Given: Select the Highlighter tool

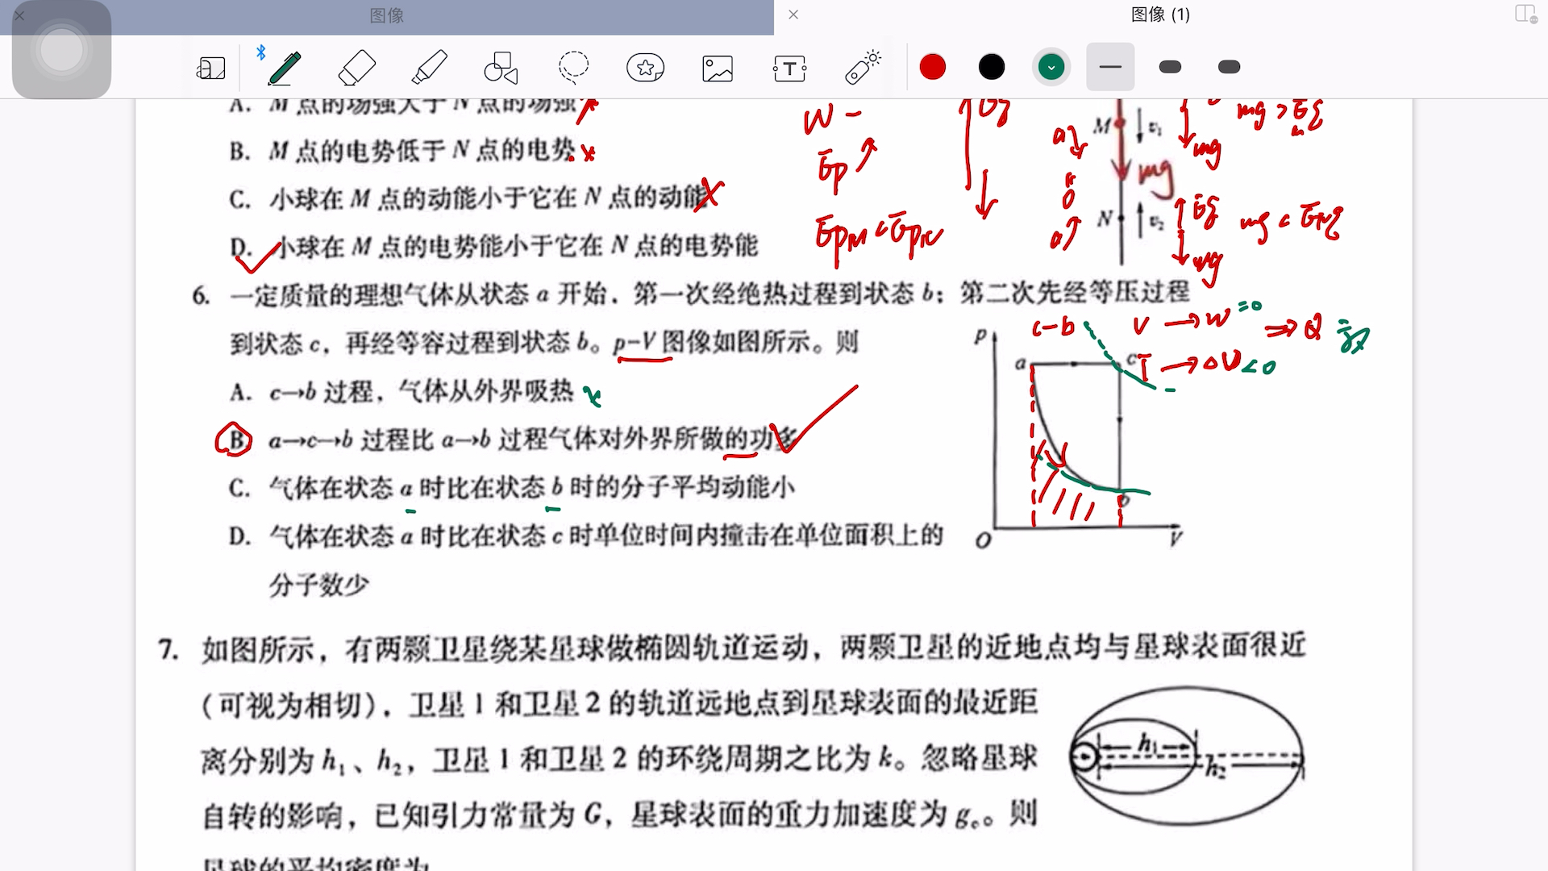Looking at the screenshot, I should pos(429,68).
